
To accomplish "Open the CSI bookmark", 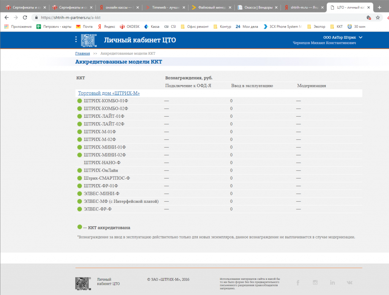I will [170, 27].
